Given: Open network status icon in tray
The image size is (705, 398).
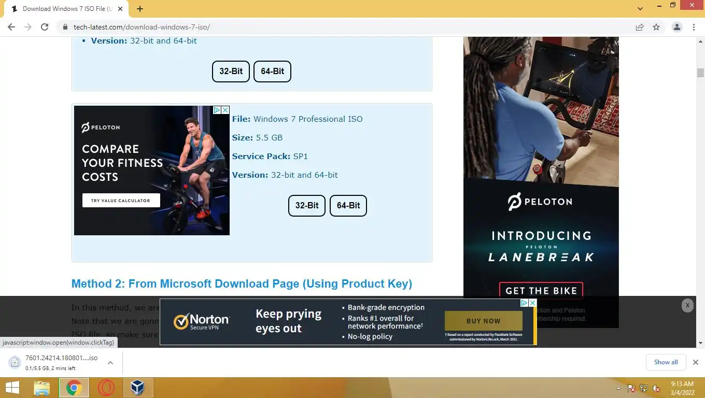Looking at the screenshot, I should coord(644,388).
